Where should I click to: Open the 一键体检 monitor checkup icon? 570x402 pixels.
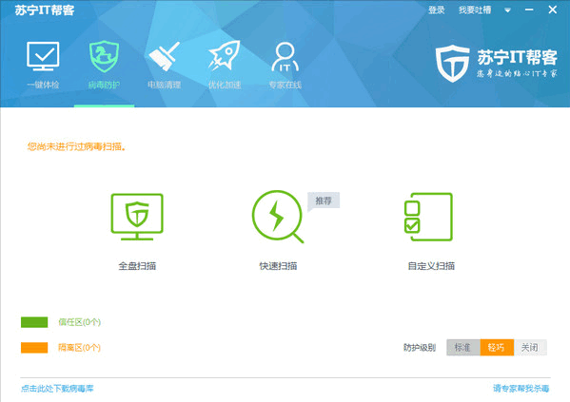pos(43,56)
